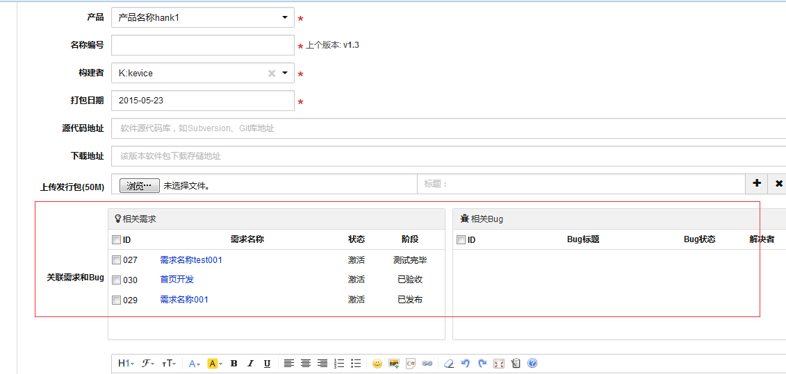Screen dimensions: 786x374
Task: Tick the select-all ID checkbox under 相关Bug
Action: [461, 240]
